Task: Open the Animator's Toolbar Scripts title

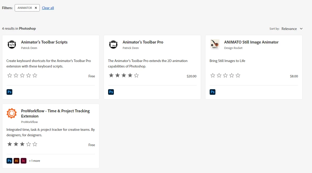Action: point(44,42)
